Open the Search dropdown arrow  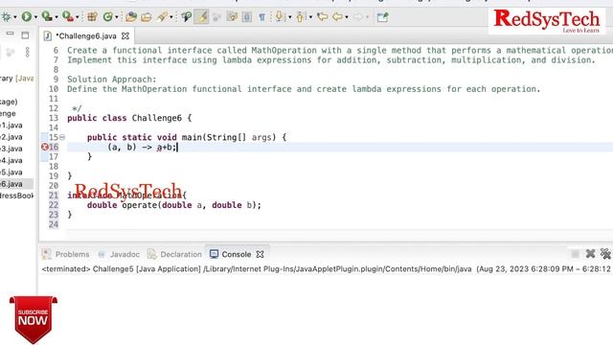[x=170, y=17]
